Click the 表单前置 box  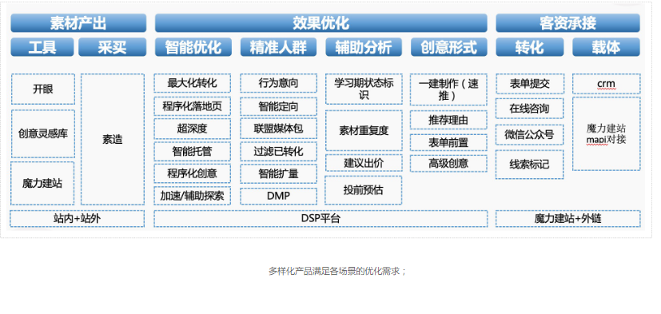[x=448, y=142]
